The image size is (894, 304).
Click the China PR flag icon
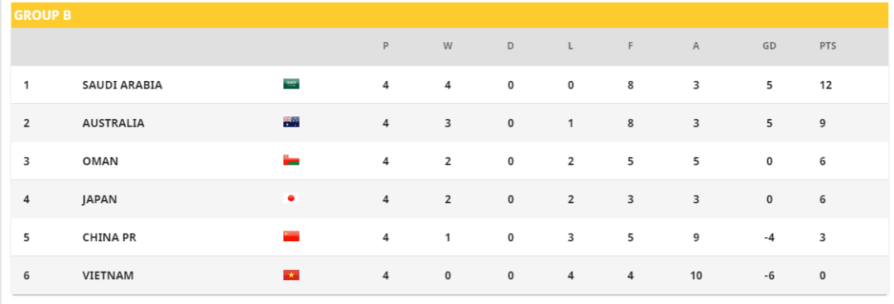[291, 237]
